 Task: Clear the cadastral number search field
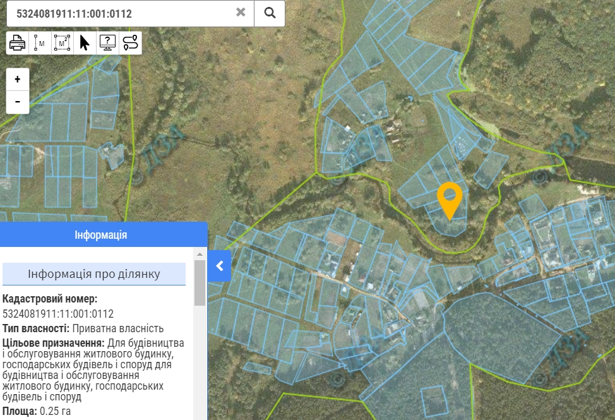(241, 13)
